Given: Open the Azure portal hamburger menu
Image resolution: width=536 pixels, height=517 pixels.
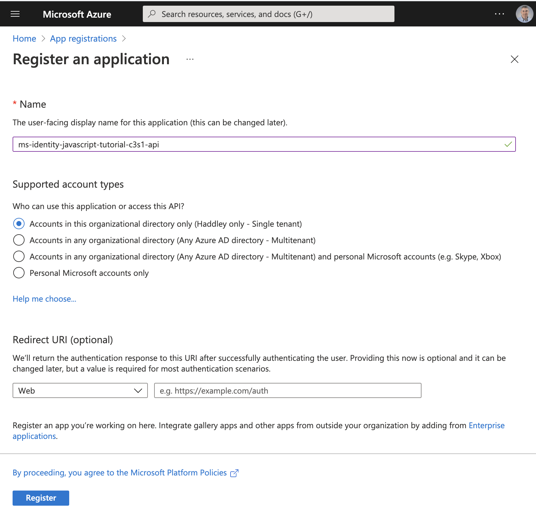Looking at the screenshot, I should (x=15, y=14).
